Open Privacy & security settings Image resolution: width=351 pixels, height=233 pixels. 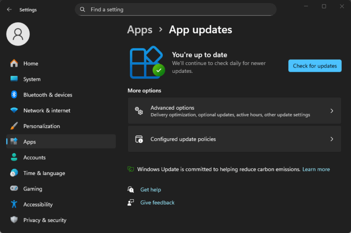(61, 220)
